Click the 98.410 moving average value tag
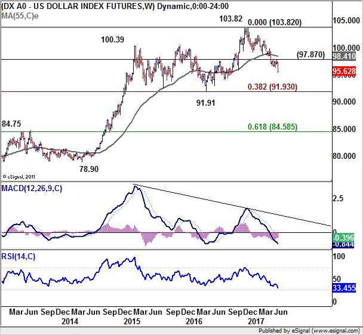Image resolution: width=363 pixels, height=335 pixels. coord(344,56)
